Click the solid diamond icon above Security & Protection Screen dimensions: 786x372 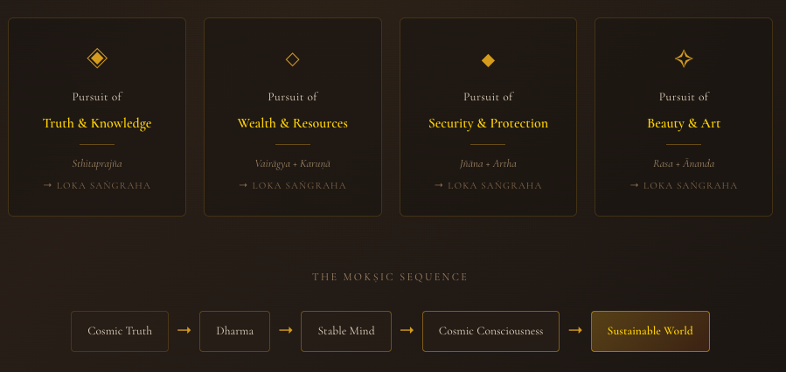488,59
